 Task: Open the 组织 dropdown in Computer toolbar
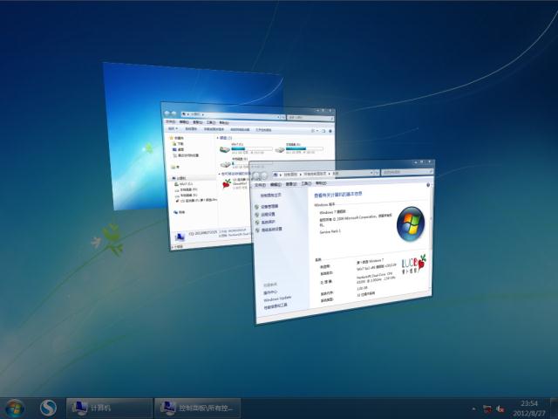tap(173, 128)
